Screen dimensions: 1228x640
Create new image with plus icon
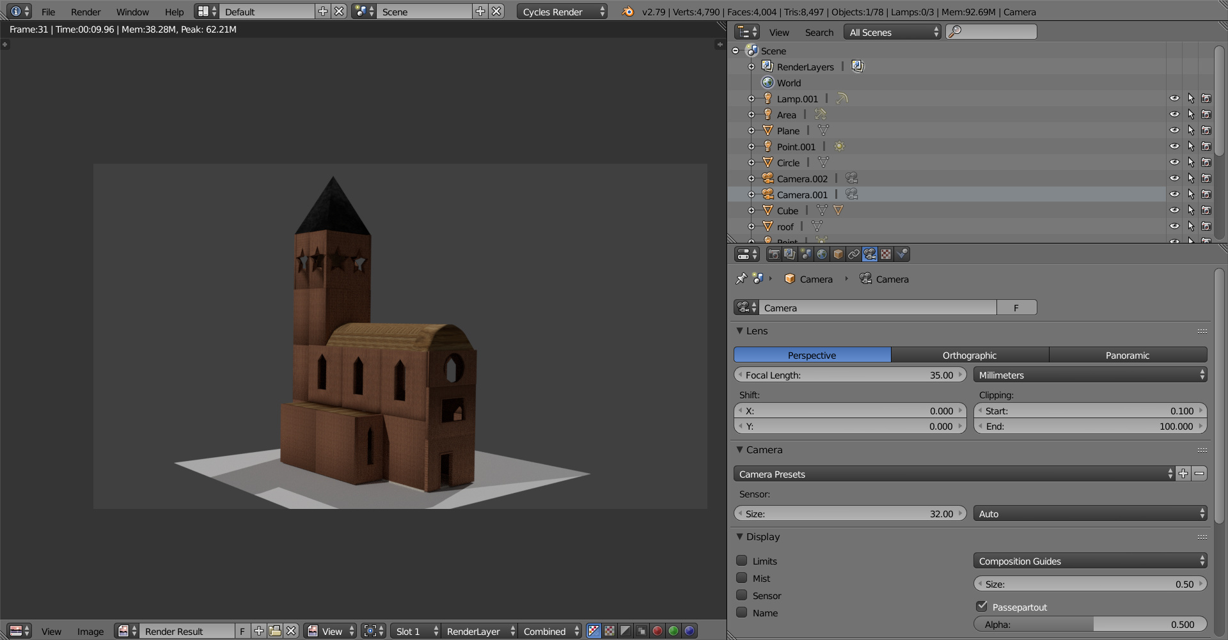click(259, 631)
